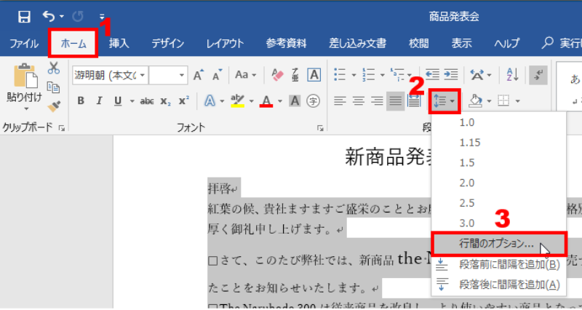Open font color dropdown arrow

pos(280,101)
